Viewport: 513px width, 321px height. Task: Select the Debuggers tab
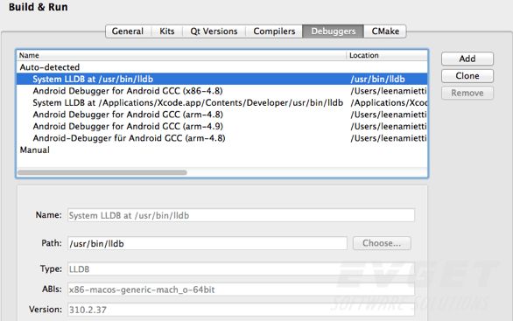[x=333, y=31]
